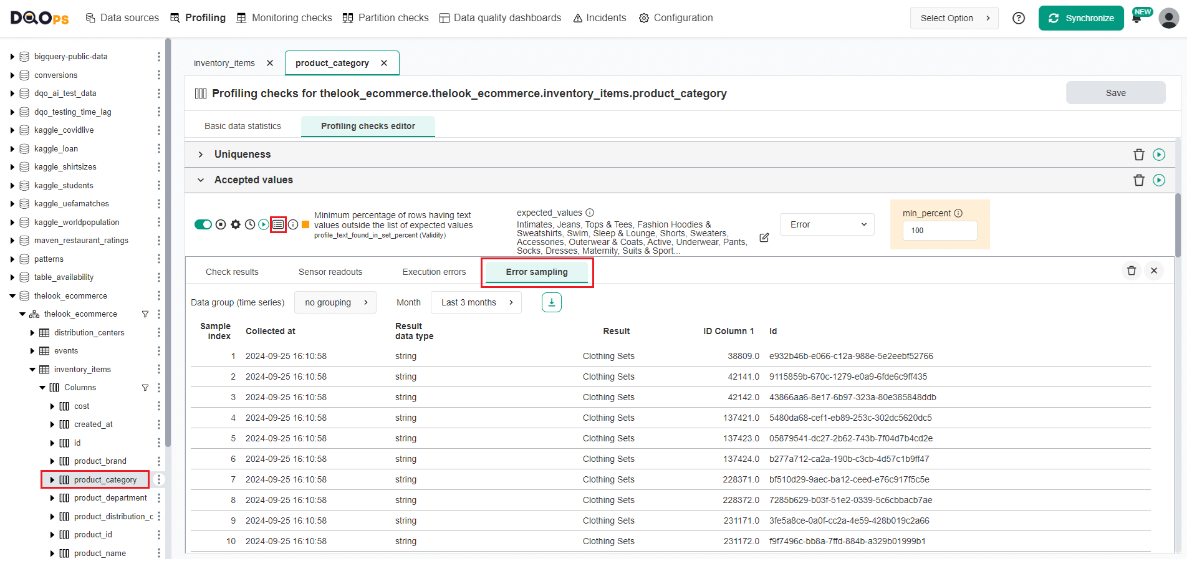Filter thelook_ecommerce schema tables
Image resolution: width=1187 pixels, height=566 pixels.
coord(145,314)
